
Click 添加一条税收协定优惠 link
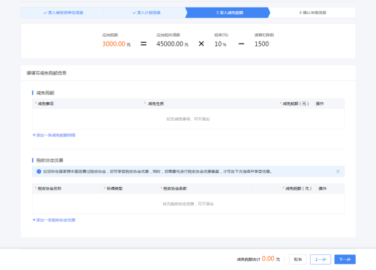pyautogui.click(x=54, y=220)
